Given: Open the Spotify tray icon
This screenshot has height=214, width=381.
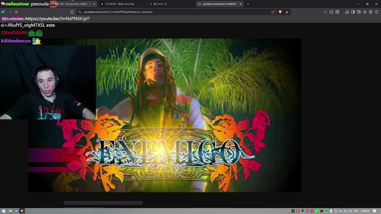Looking at the screenshot, I should click(x=327, y=211).
